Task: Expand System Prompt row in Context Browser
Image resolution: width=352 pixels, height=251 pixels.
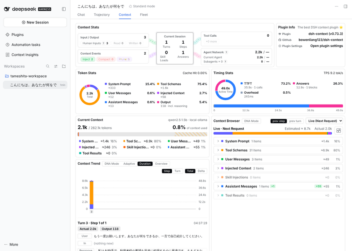Action: click(278, 141)
